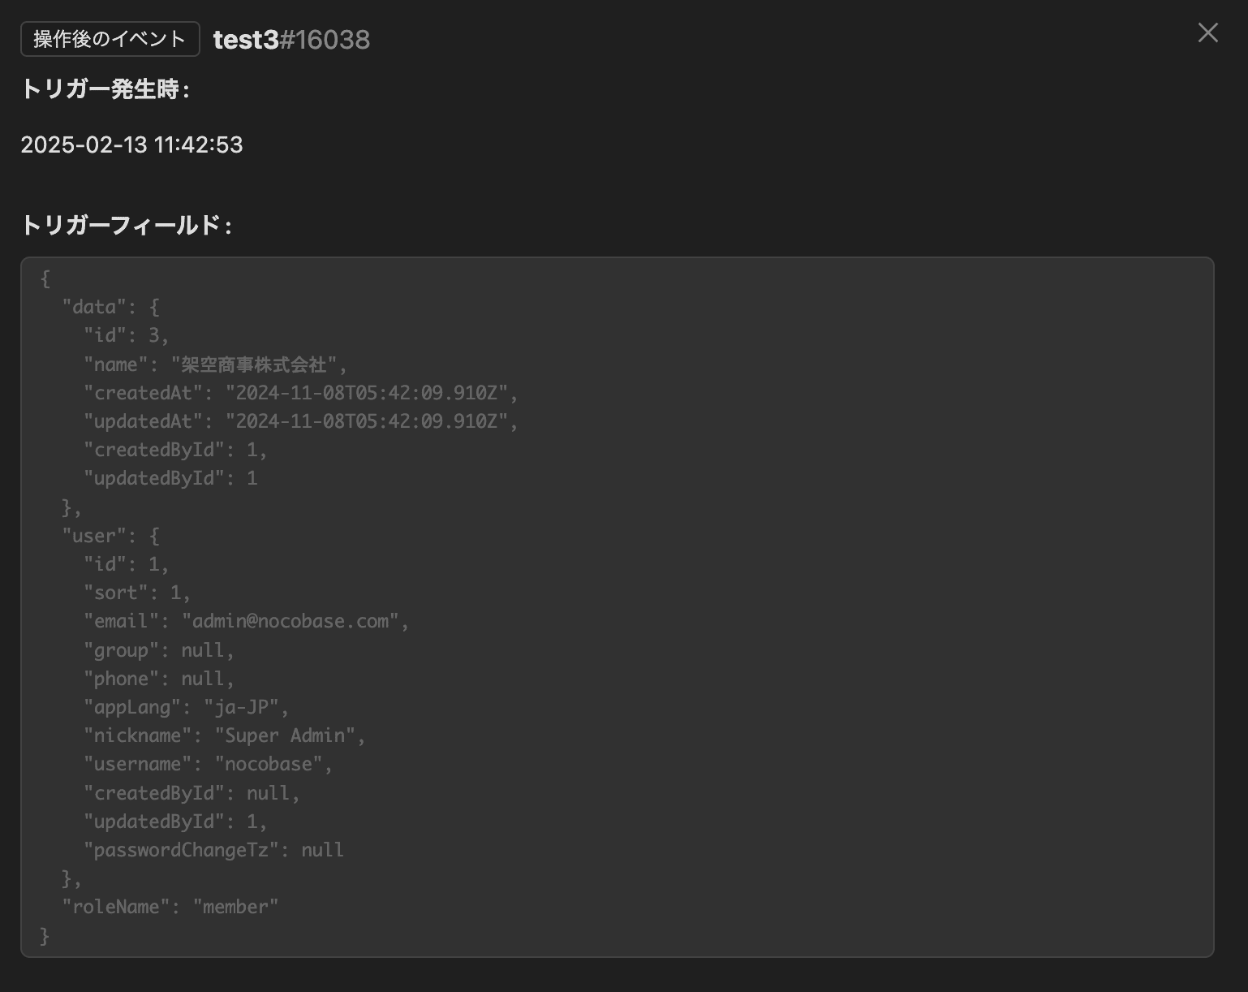1248x992 pixels.
Task: Click the "updatedAt" line in JSON
Action: point(300,421)
